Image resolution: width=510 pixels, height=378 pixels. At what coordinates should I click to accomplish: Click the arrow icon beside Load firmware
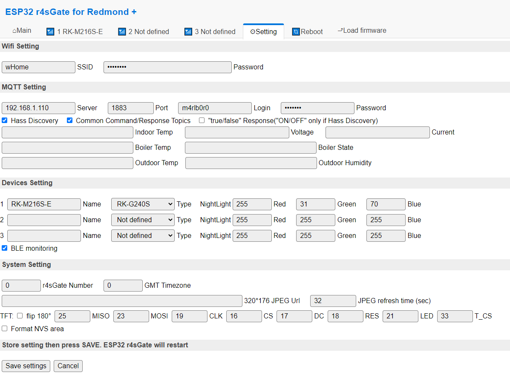tap(340, 30)
